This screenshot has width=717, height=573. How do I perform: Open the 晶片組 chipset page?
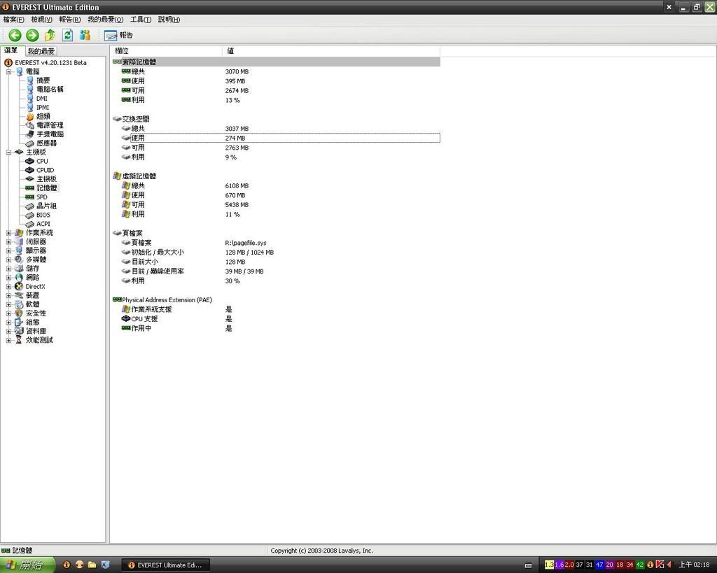coord(47,206)
